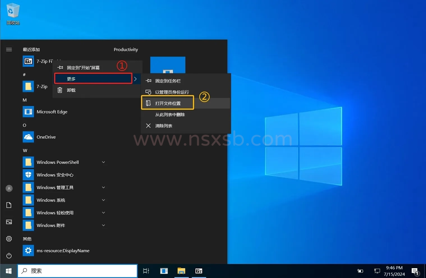Open Documents from the Start sidebar
Image resolution: width=426 pixels, height=278 pixels.
click(x=9, y=205)
